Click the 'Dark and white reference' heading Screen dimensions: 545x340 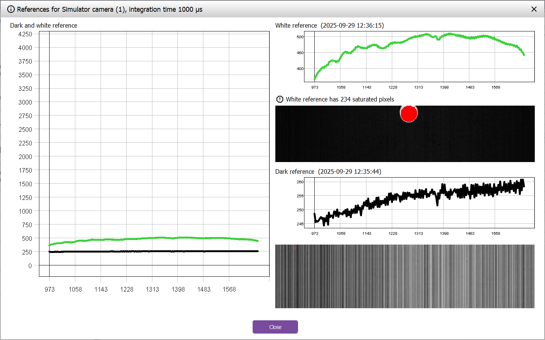[43, 25]
